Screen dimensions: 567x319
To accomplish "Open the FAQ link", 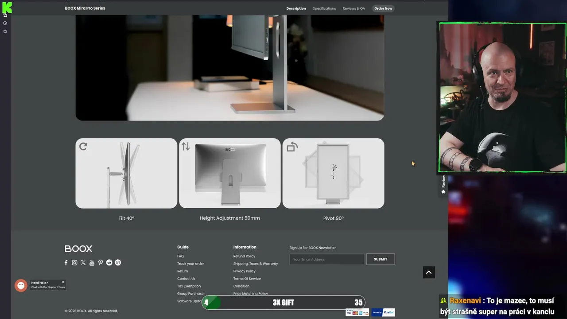I will pyautogui.click(x=180, y=256).
